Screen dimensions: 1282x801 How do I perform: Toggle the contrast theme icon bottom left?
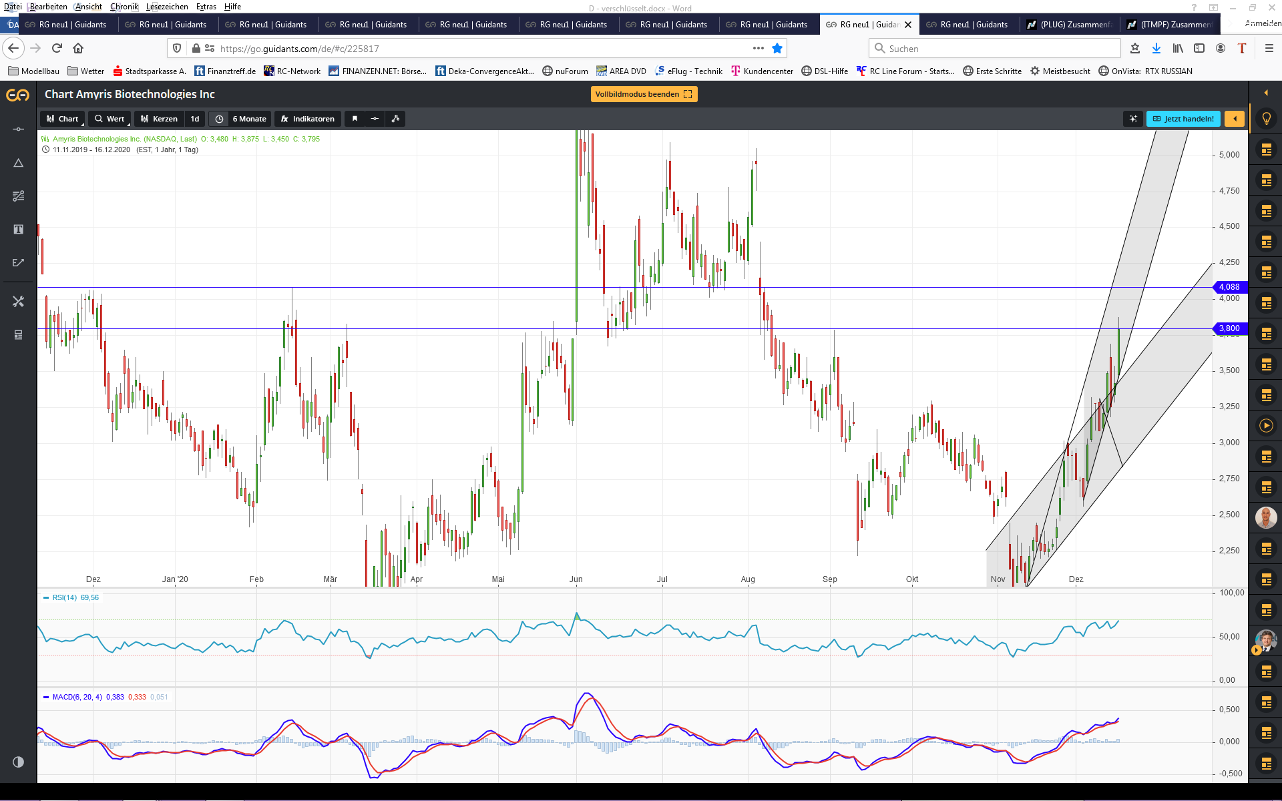point(18,762)
